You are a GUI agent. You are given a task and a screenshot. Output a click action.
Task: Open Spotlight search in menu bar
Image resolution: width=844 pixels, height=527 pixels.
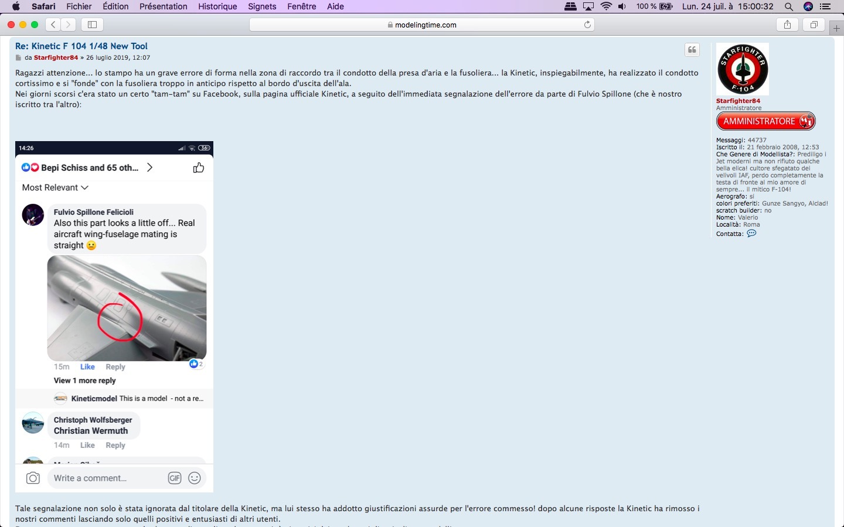(x=789, y=6)
